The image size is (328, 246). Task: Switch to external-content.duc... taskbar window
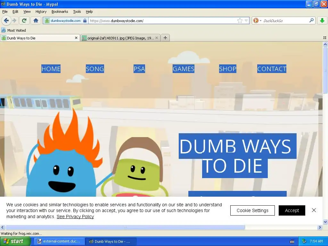tap(59, 241)
